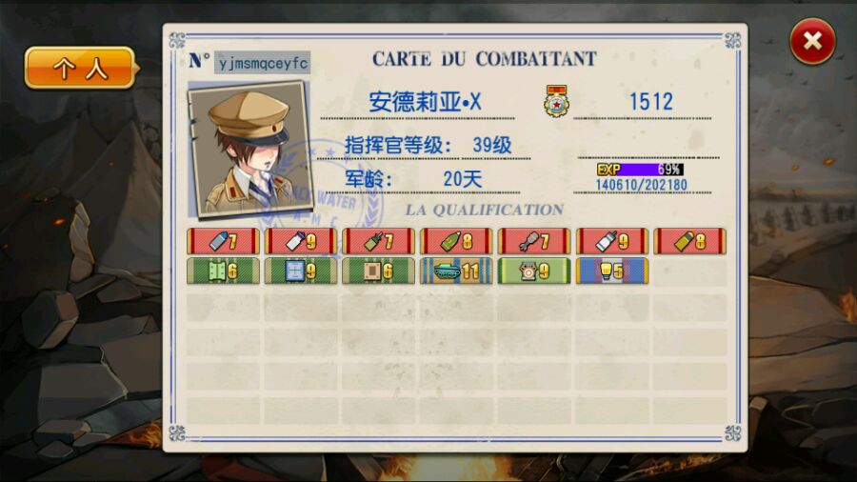Select the blue armor plate badge level 9

[301, 271]
